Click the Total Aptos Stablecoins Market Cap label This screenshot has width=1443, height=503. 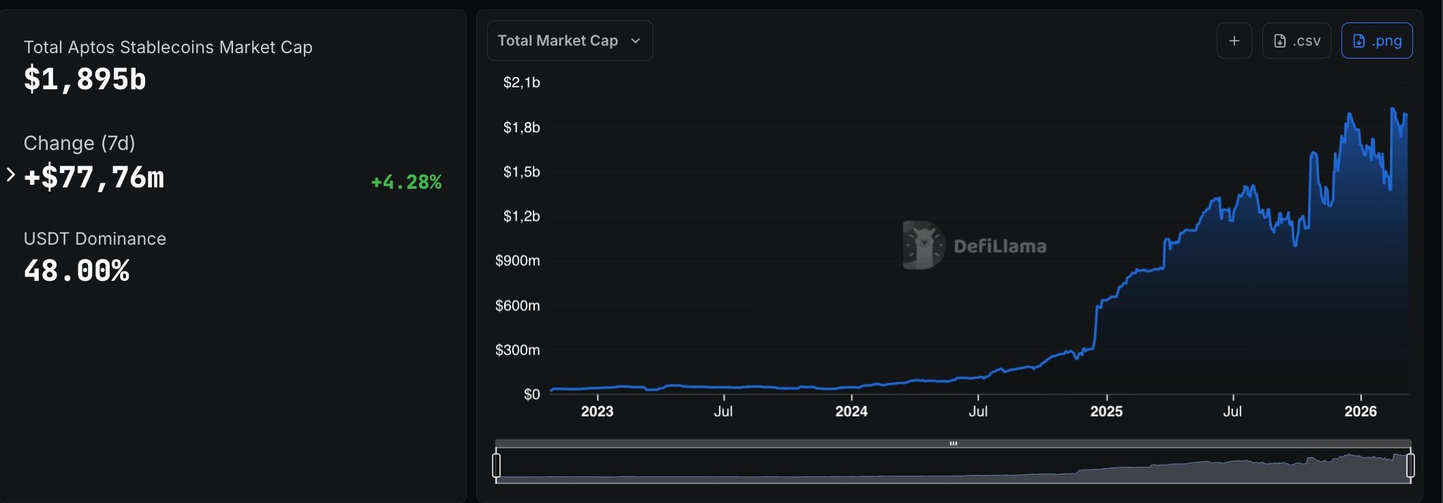[168, 47]
